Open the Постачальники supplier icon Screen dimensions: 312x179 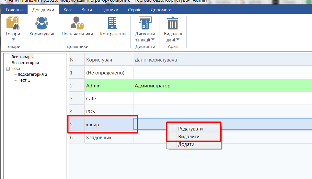click(x=77, y=23)
